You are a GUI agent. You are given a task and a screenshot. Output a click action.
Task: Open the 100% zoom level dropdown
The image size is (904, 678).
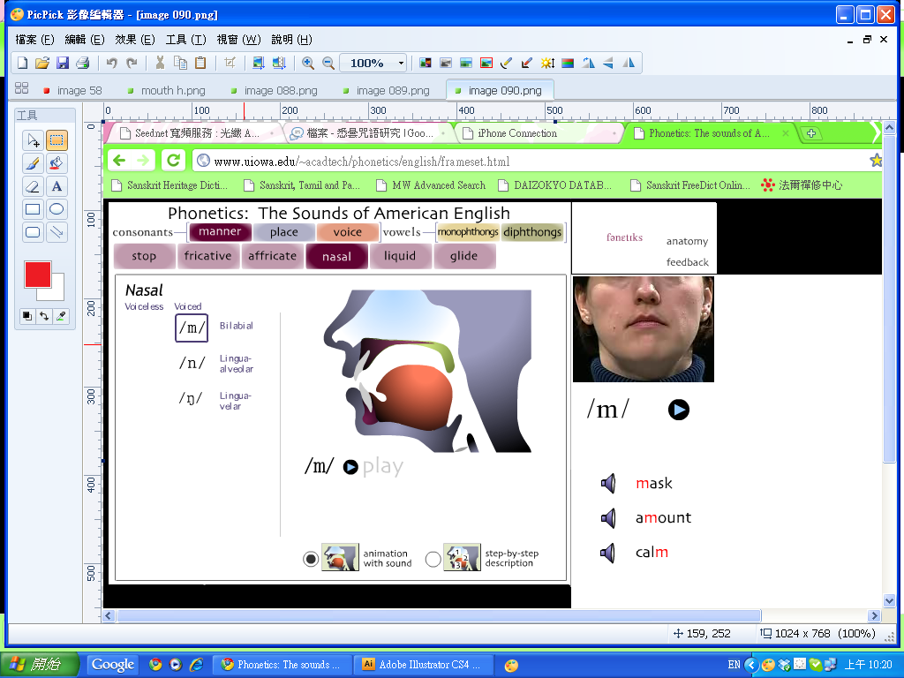point(401,63)
